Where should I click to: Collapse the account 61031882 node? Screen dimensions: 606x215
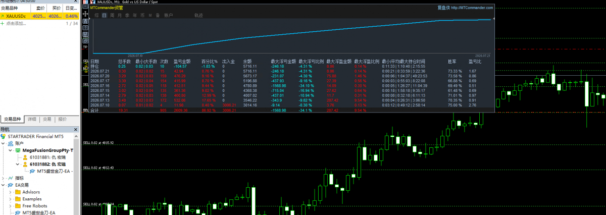coord(18,165)
